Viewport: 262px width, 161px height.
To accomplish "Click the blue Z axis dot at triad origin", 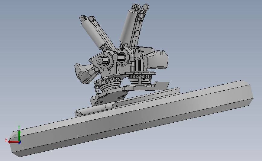I will pyautogui.click(x=20, y=142).
